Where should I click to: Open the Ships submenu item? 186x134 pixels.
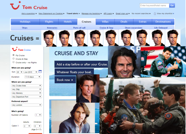coord(25,28)
